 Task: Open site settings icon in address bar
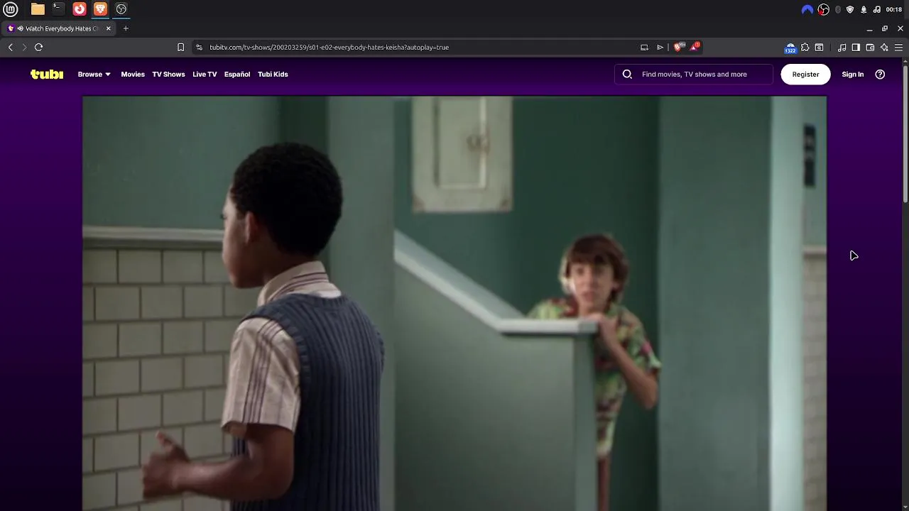tap(200, 48)
